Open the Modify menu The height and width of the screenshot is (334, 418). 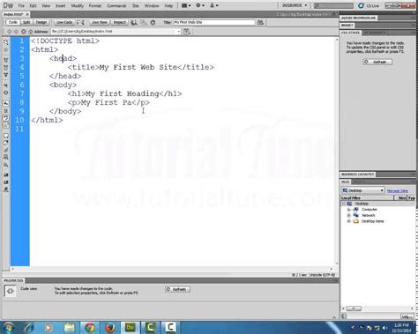pos(78,5)
